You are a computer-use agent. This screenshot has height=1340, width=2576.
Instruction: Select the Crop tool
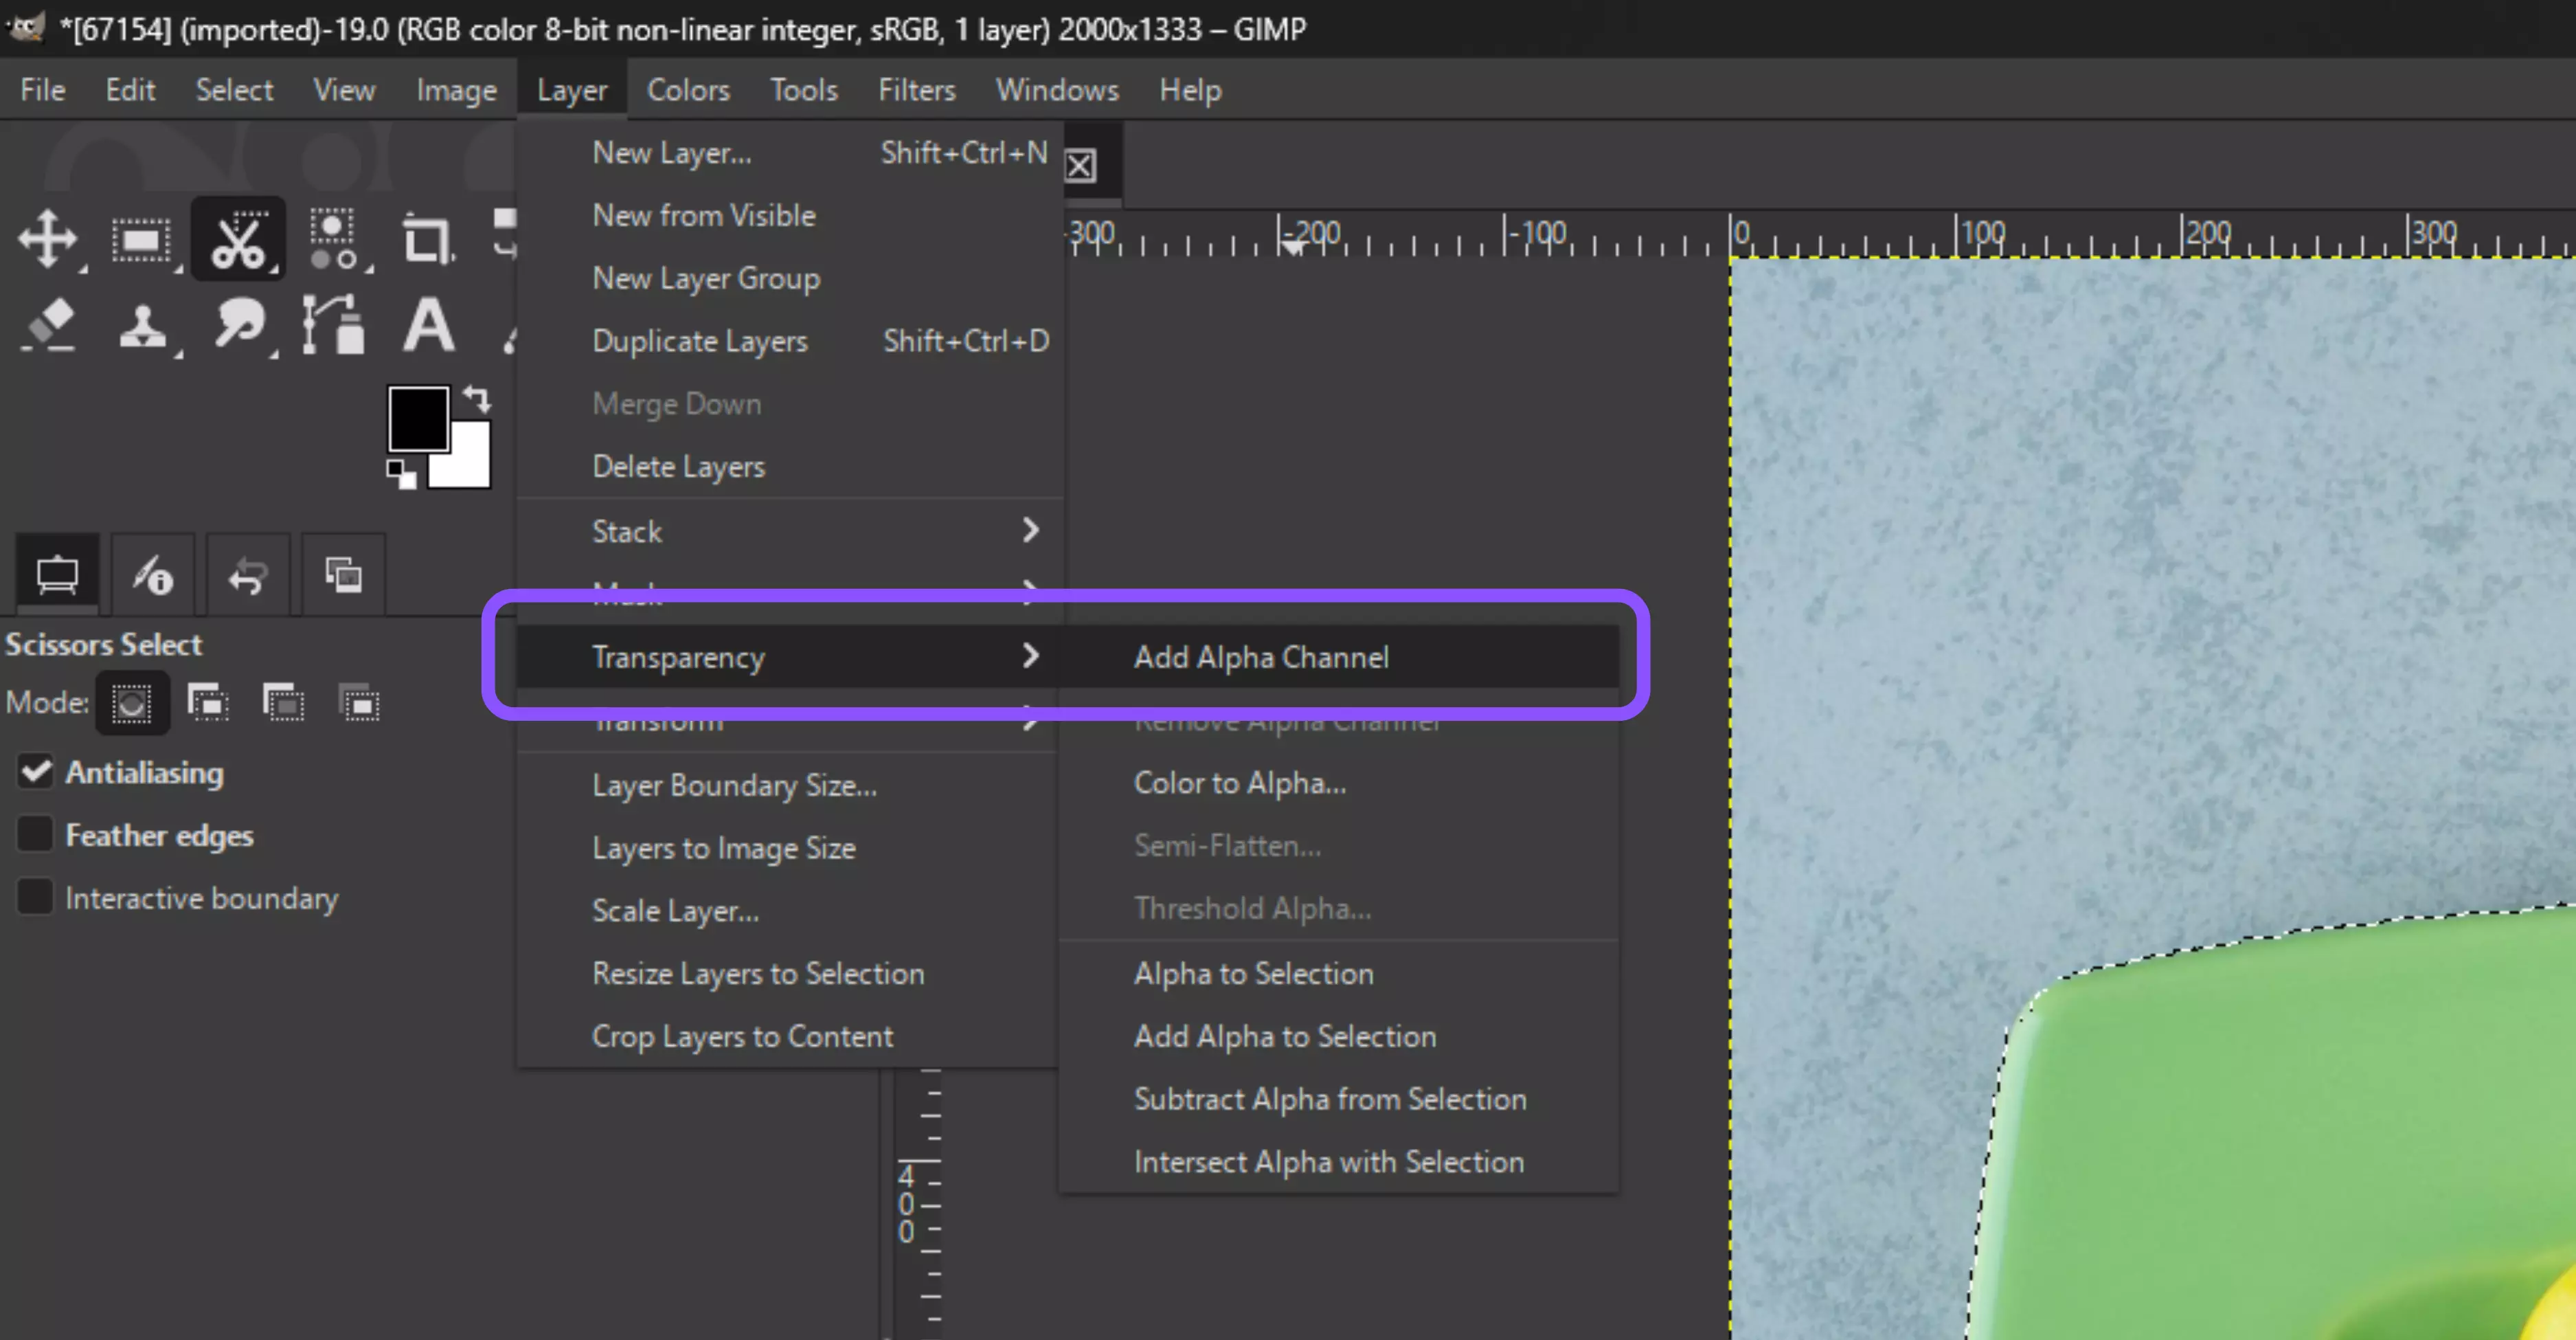tap(427, 239)
